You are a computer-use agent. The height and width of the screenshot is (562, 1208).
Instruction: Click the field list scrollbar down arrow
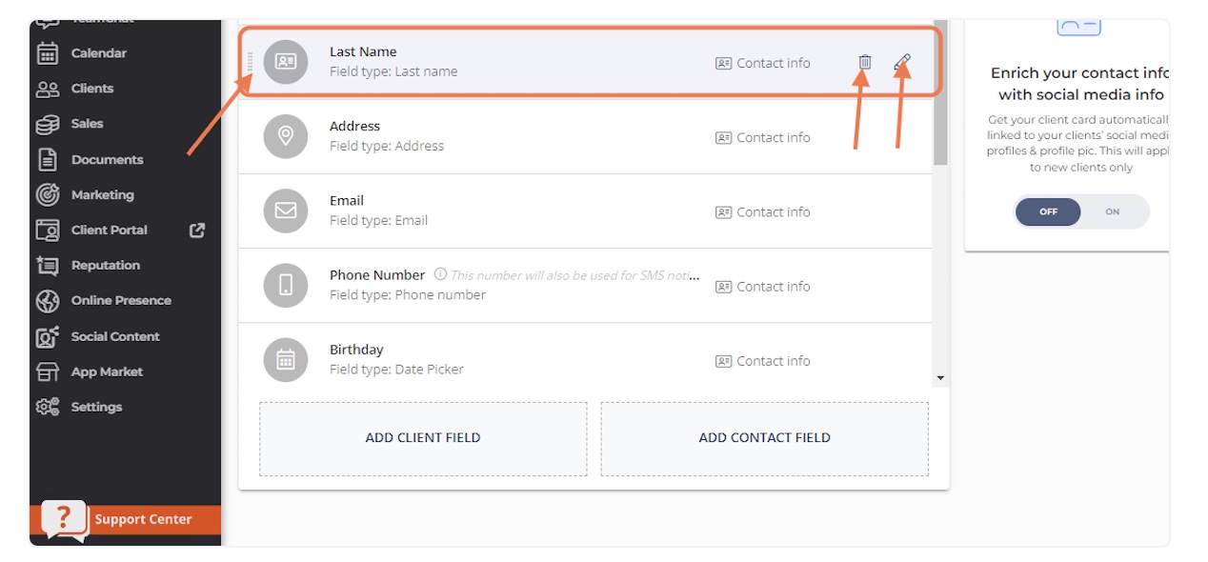pyautogui.click(x=940, y=378)
